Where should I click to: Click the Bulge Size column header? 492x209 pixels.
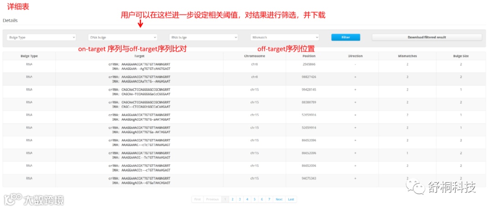coord(461,56)
